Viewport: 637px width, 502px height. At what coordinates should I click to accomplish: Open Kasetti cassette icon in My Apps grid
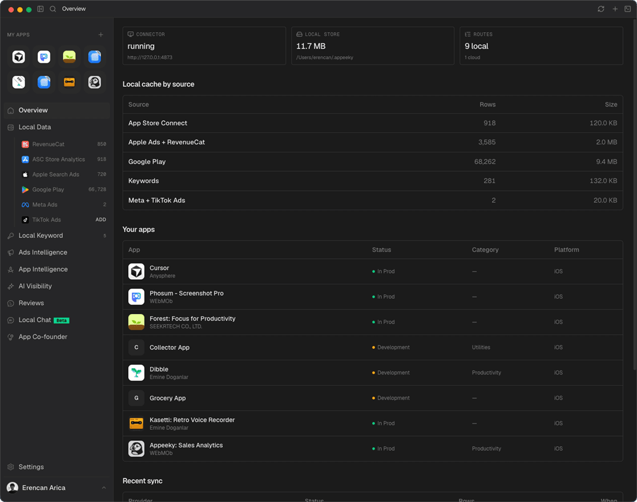pyautogui.click(x=69, y=82)
